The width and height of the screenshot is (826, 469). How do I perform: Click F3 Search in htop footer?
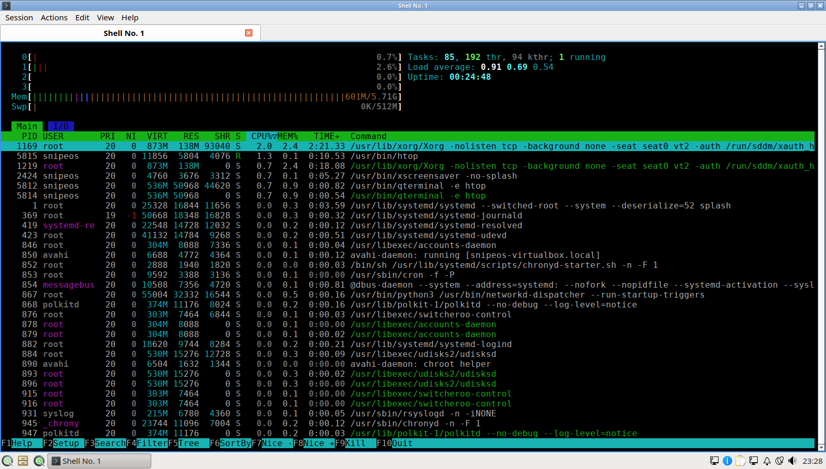[x=105, y=443]
